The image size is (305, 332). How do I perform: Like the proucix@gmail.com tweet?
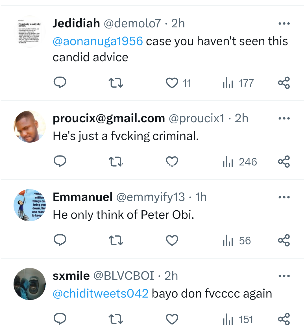pos(172,162)
